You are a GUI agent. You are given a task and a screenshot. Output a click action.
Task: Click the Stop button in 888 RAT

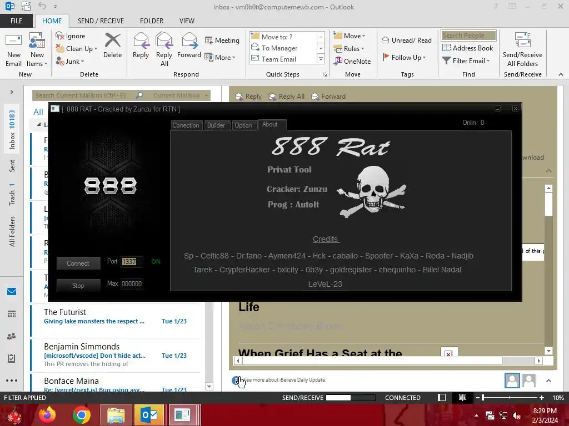[x=78, y=286]
